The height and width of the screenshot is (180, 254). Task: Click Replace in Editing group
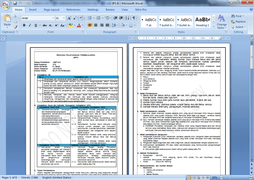click(x=238, y=22)
